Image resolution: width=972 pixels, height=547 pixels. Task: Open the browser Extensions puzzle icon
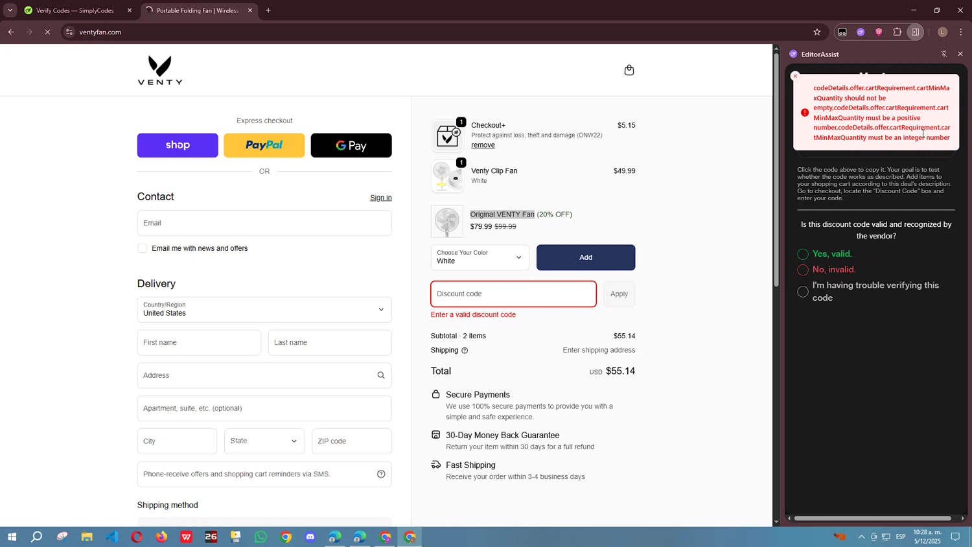(x=897, y=32)
